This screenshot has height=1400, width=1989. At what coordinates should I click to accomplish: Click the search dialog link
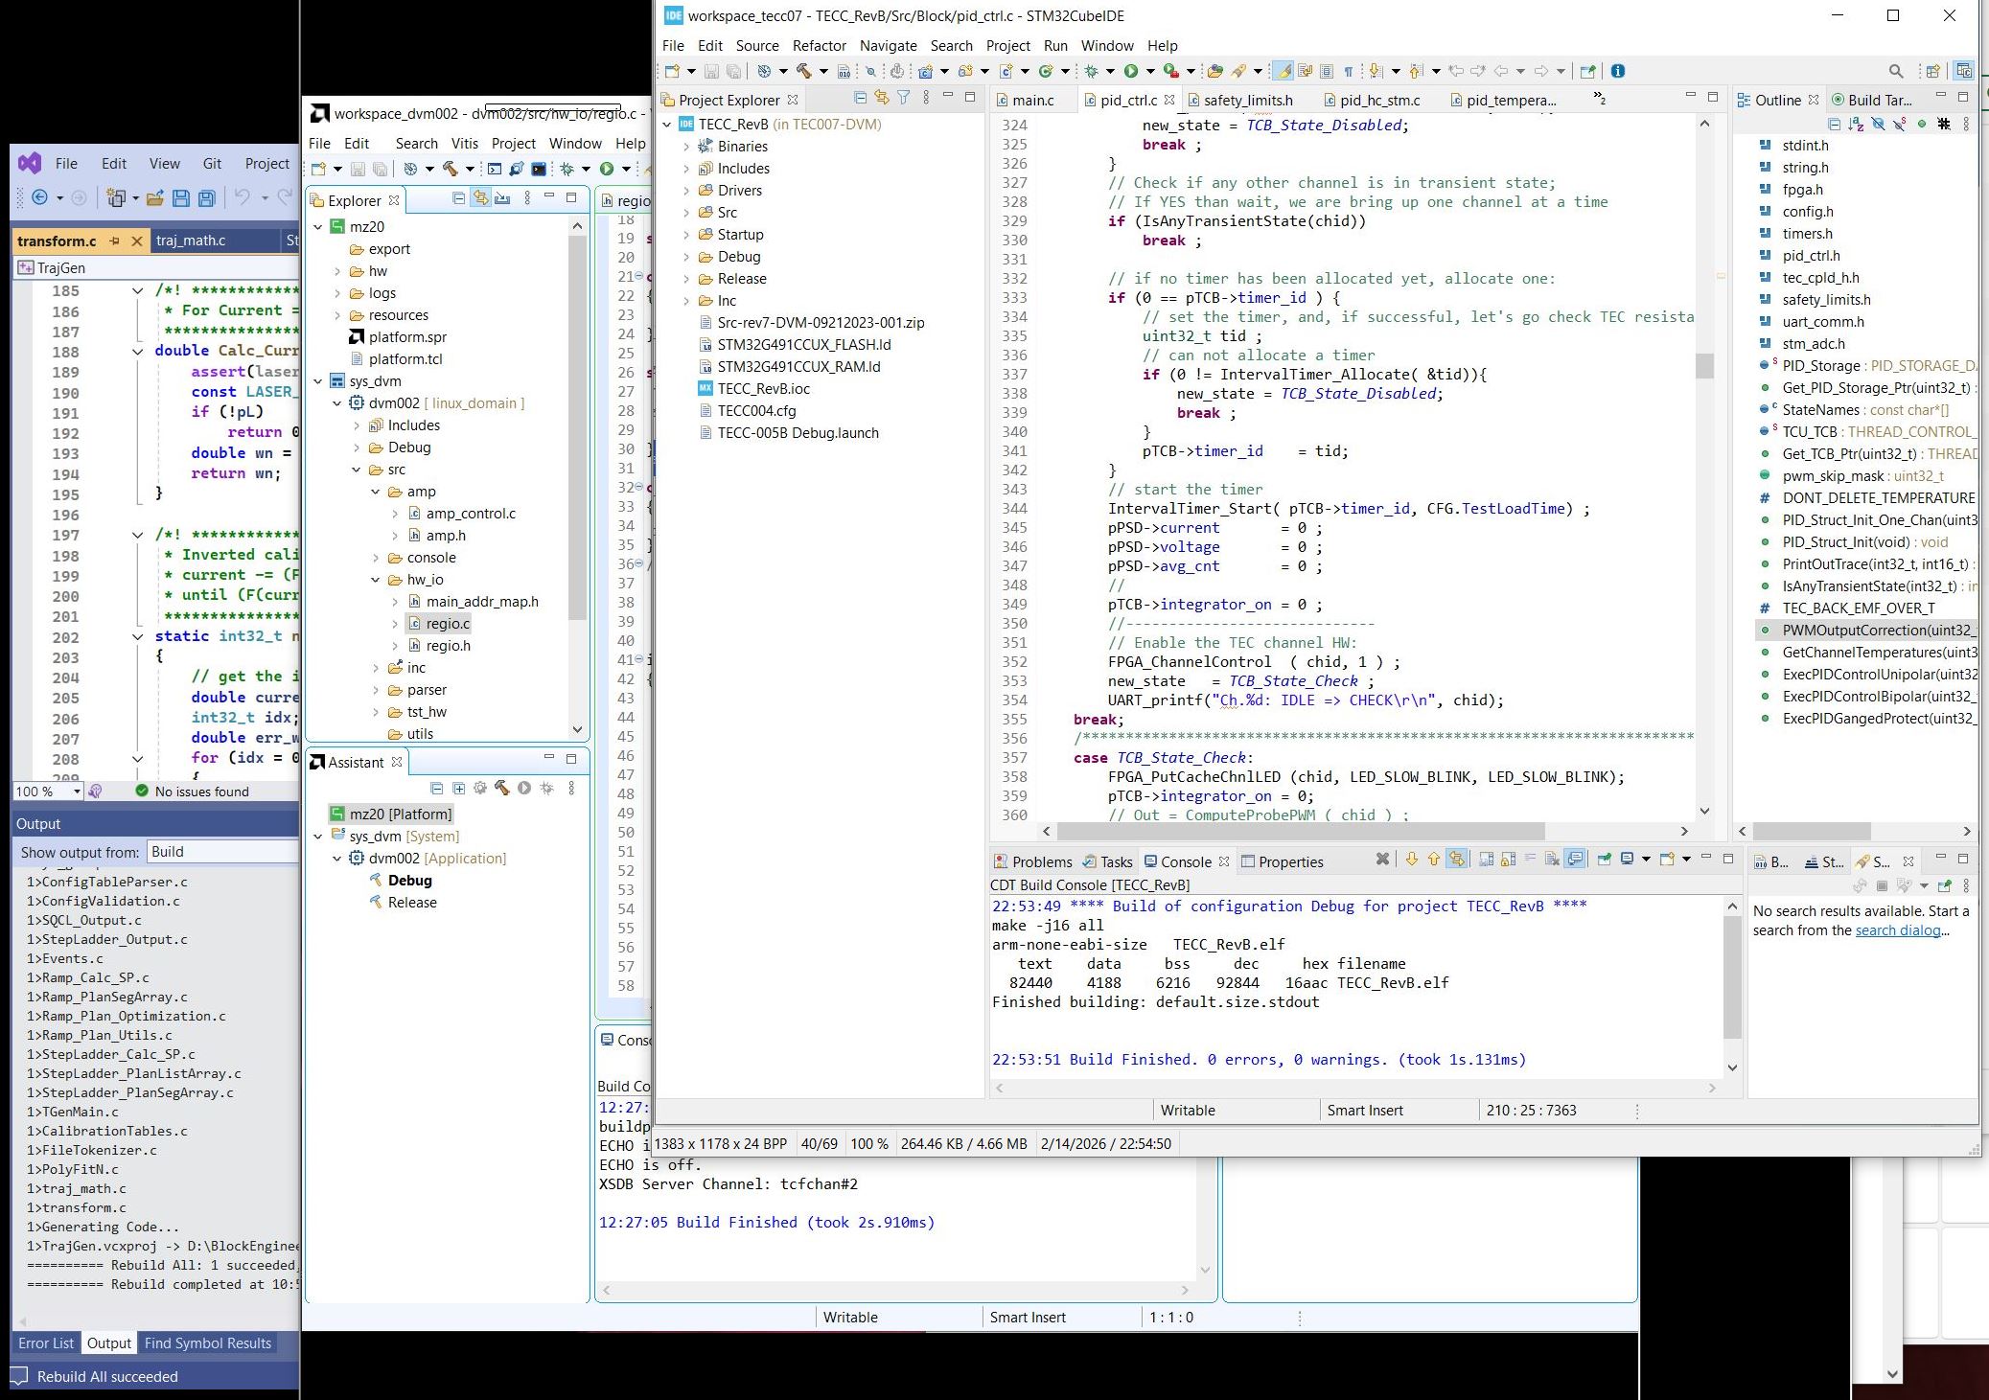(1897, 930)
